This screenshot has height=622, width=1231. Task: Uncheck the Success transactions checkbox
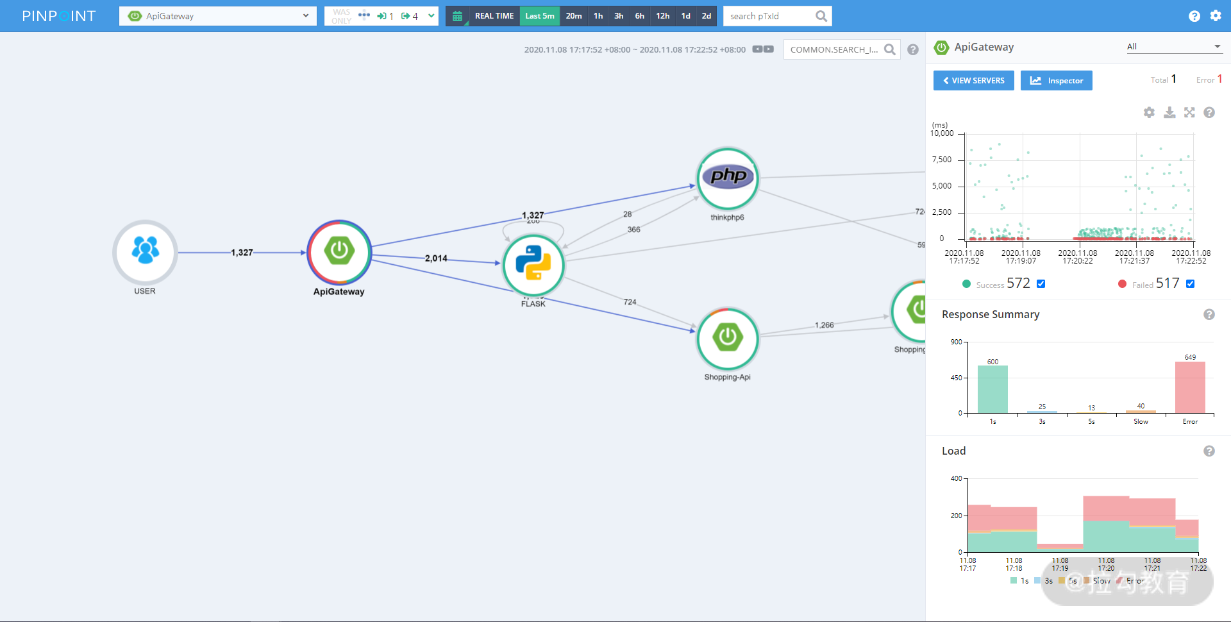[1041, 283]
